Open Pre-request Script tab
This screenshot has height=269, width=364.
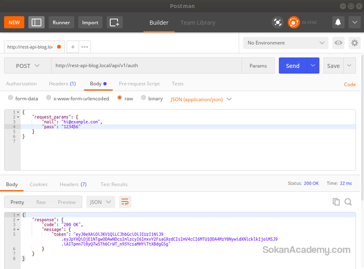point(139,84)
